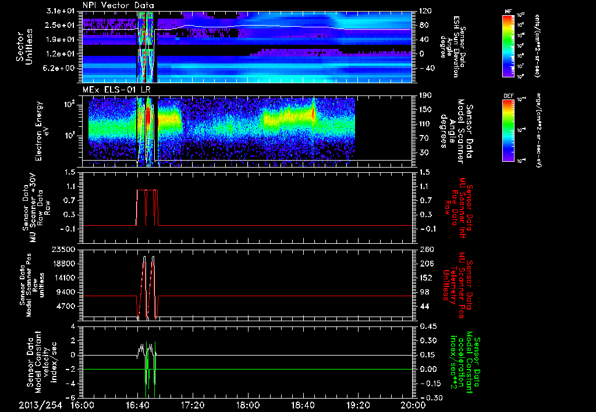Click the "ESH Sun Elevation Angle" axis label
Screen dimensions: 596x412
(x=452, y=47)
